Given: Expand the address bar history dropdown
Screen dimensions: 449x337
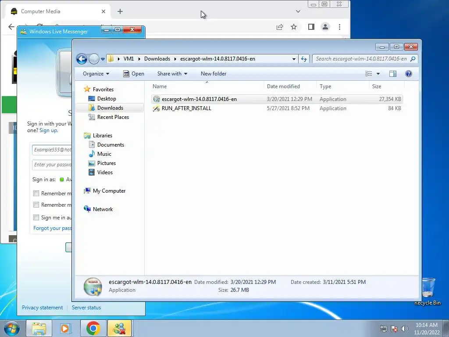Looking at the screenshot, I should 294,59.
